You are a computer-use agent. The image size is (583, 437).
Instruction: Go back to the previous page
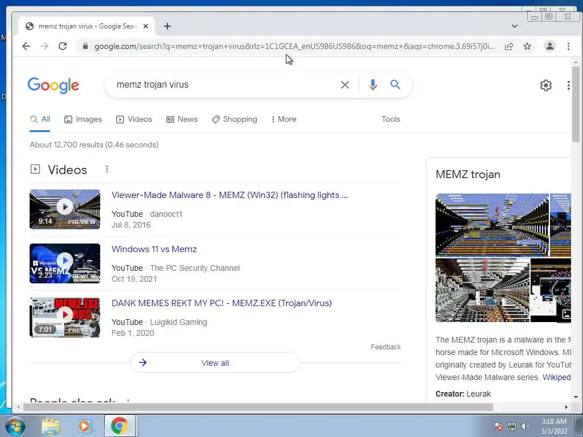26,46
